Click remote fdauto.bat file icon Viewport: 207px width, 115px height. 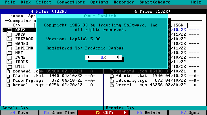pyautogui.click(x=112, y=76)
